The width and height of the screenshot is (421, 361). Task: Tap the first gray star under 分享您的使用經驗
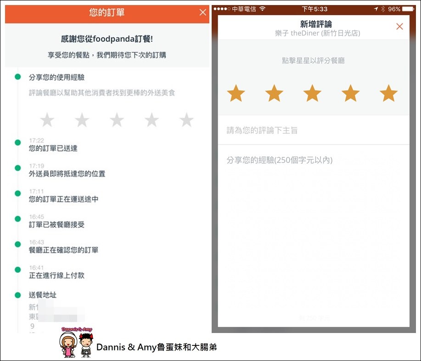pyautogui.click(x=47, y=120)
